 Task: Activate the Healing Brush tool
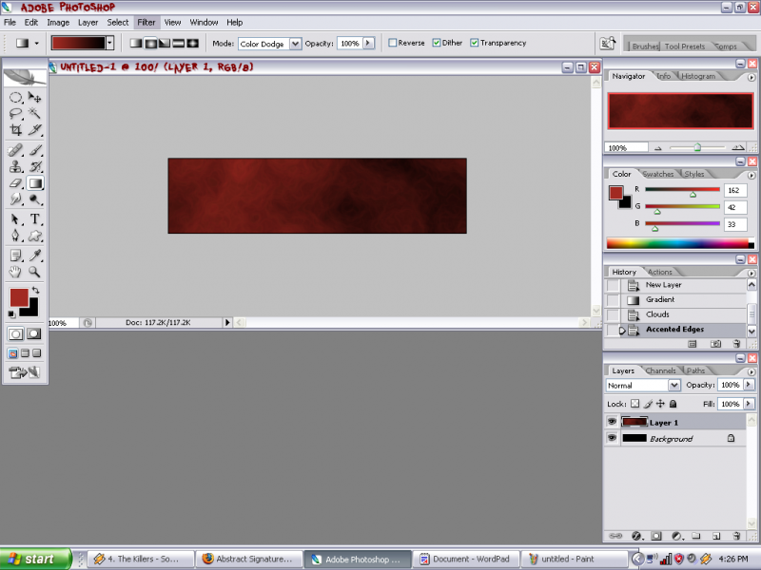15,151
